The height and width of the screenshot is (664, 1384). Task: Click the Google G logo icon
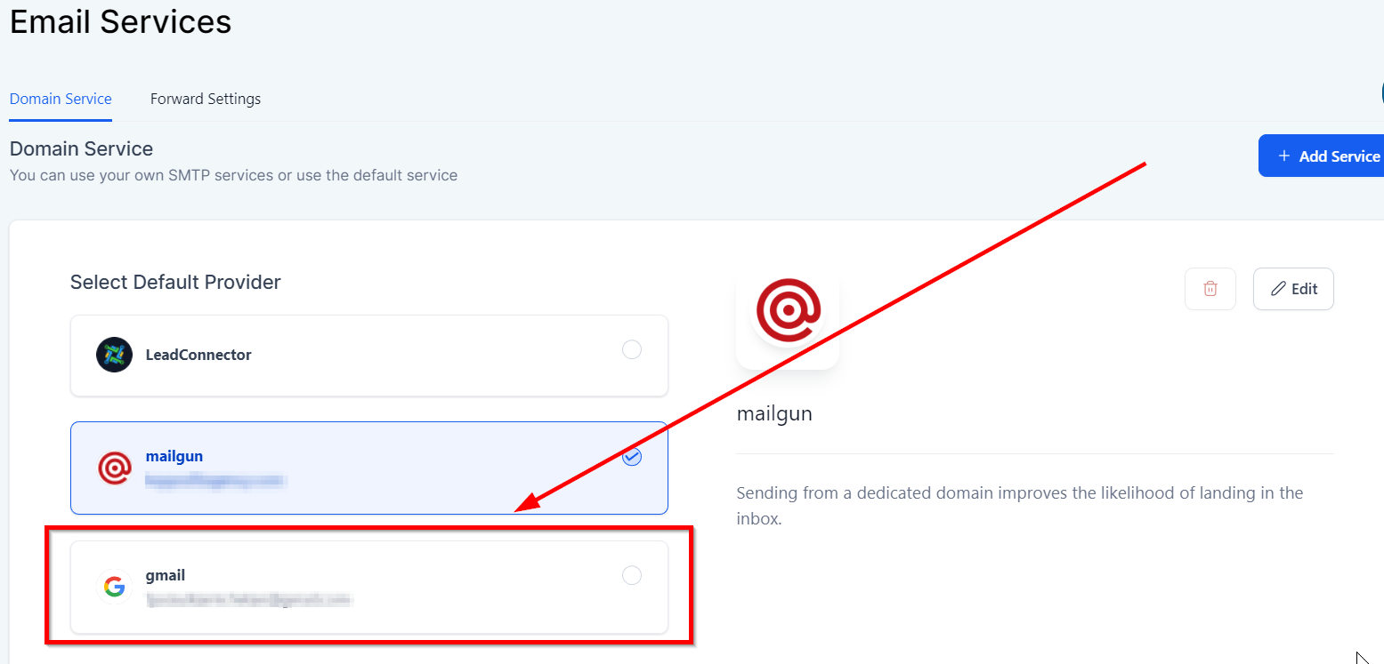114,587
